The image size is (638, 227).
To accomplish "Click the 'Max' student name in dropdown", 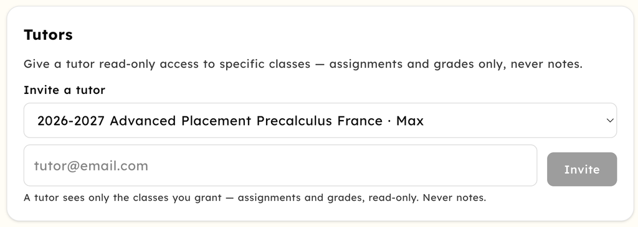I will click(x=410, y=121).
